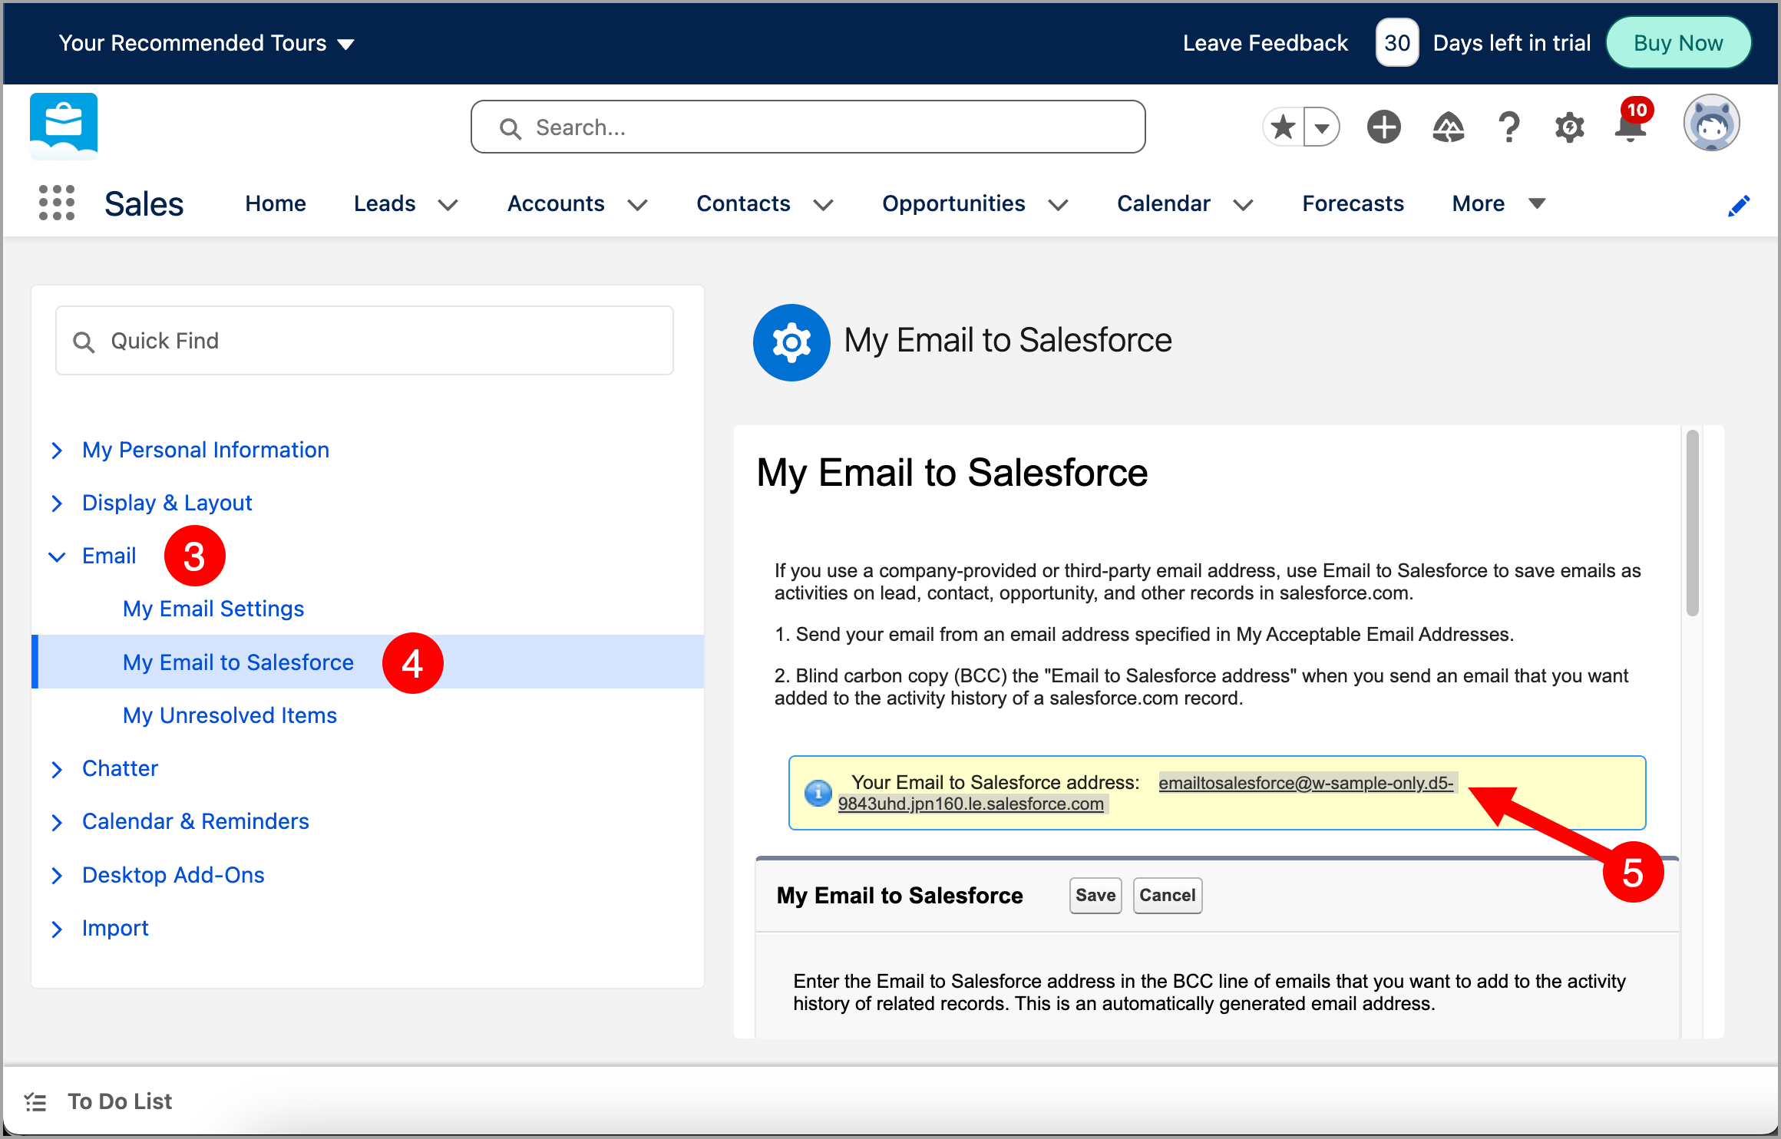Click the Quick Find input field

(365, 341)
